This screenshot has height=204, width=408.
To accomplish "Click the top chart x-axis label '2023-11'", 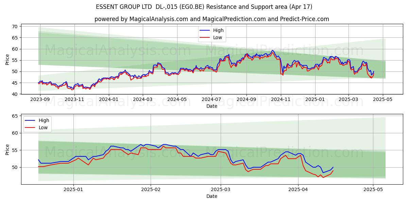I will coord(74,100).
